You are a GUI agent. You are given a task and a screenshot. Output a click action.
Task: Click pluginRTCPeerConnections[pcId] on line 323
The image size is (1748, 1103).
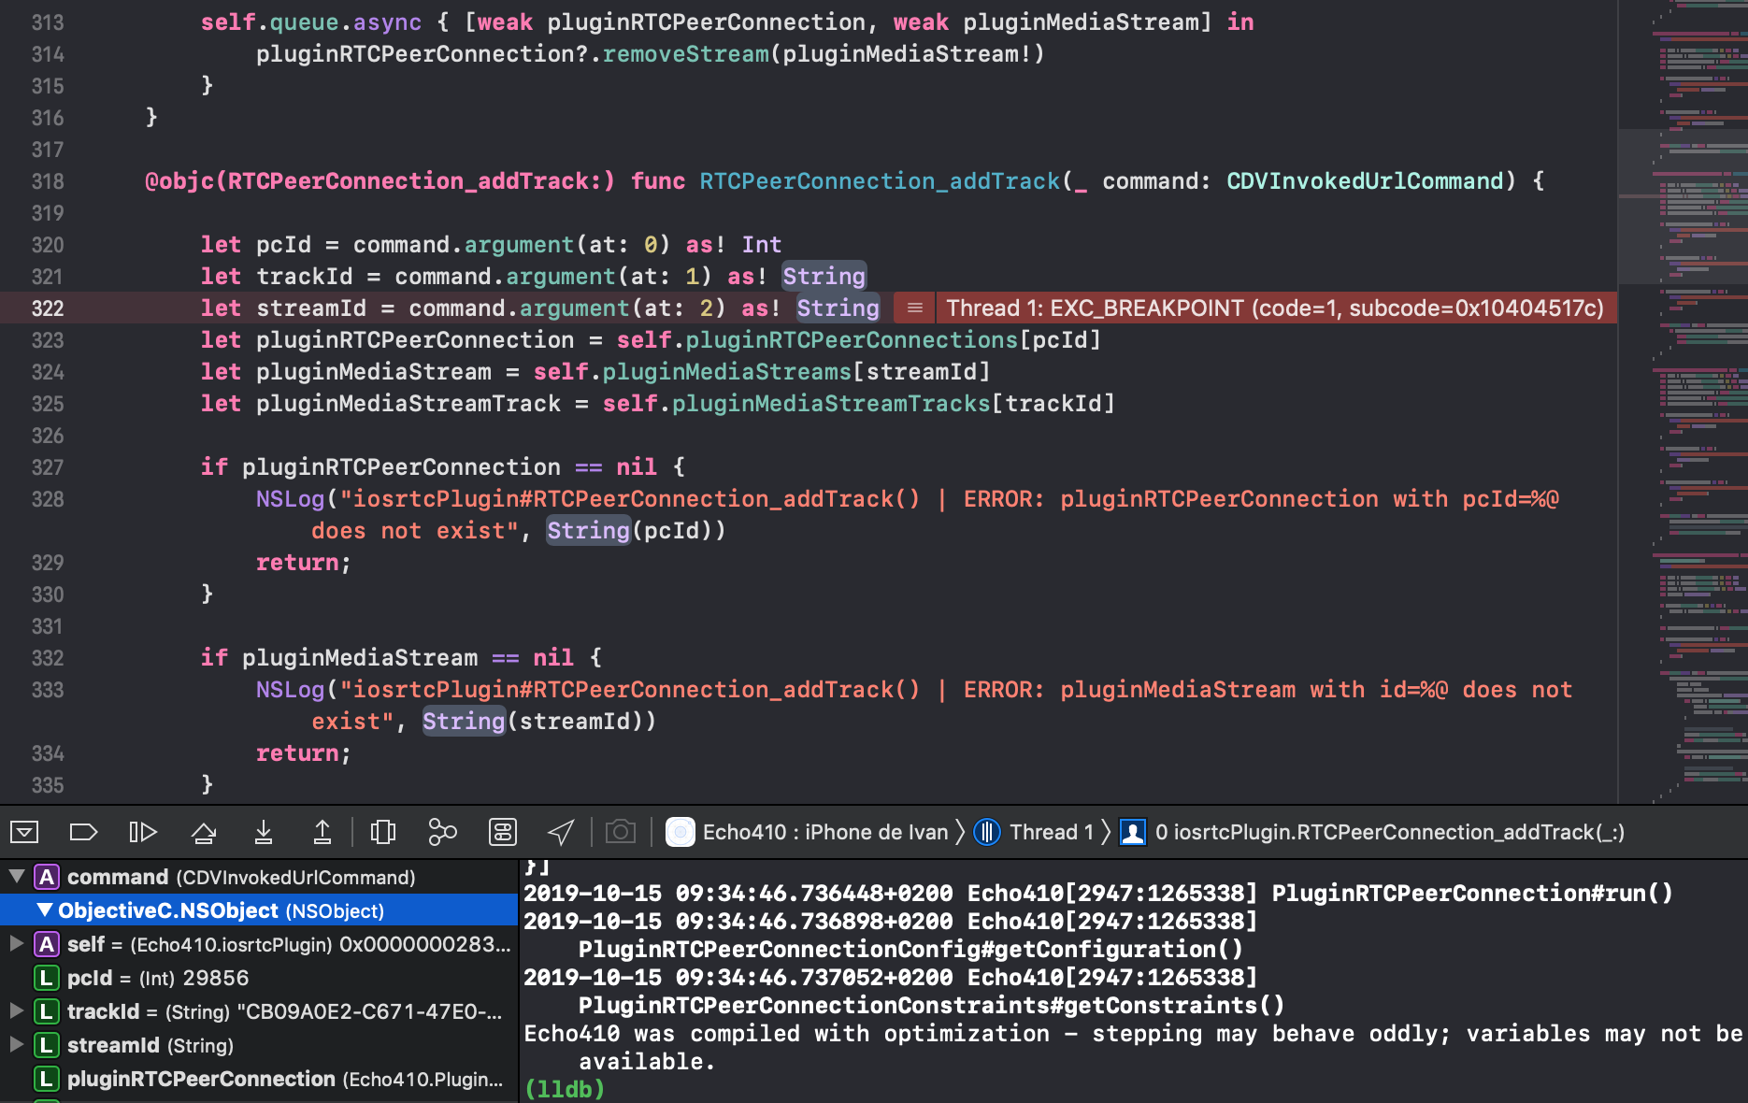coord(893,340)
